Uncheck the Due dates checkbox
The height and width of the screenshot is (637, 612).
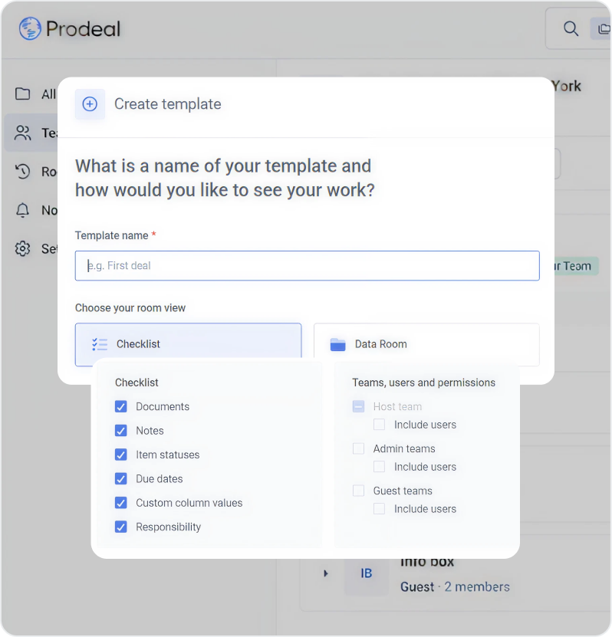121,479
